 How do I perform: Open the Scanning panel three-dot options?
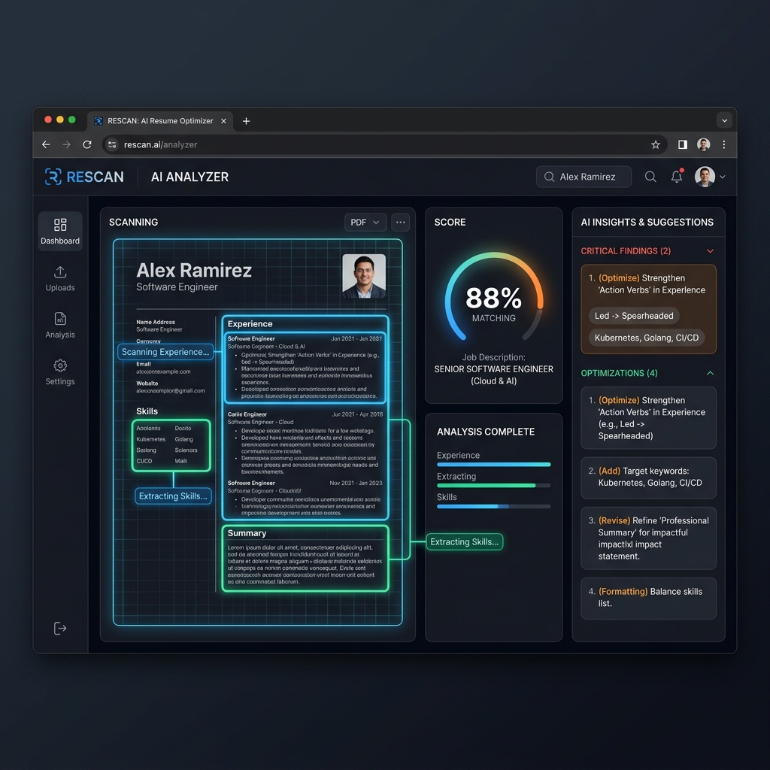point(401,223)
